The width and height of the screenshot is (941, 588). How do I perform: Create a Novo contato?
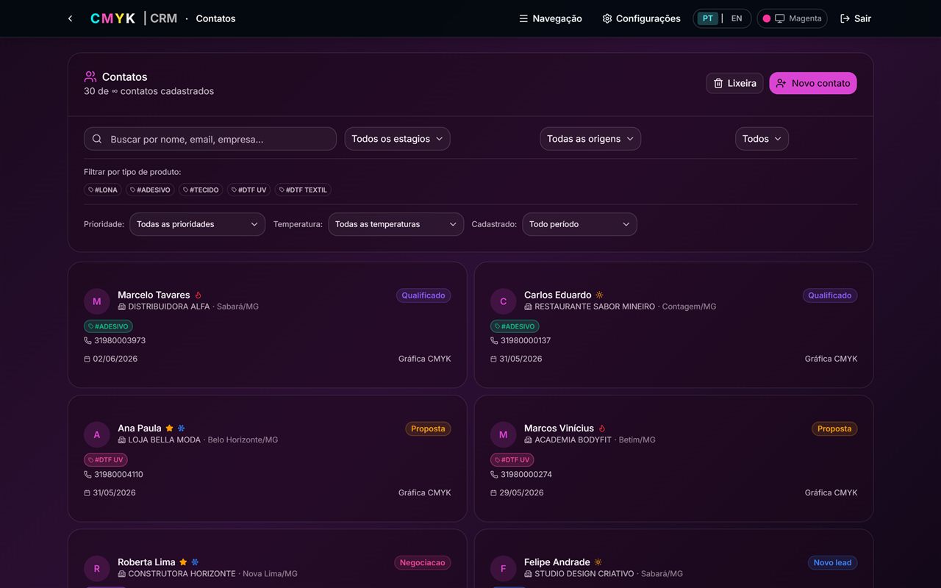pyautogui.click(x=813, y=83)
